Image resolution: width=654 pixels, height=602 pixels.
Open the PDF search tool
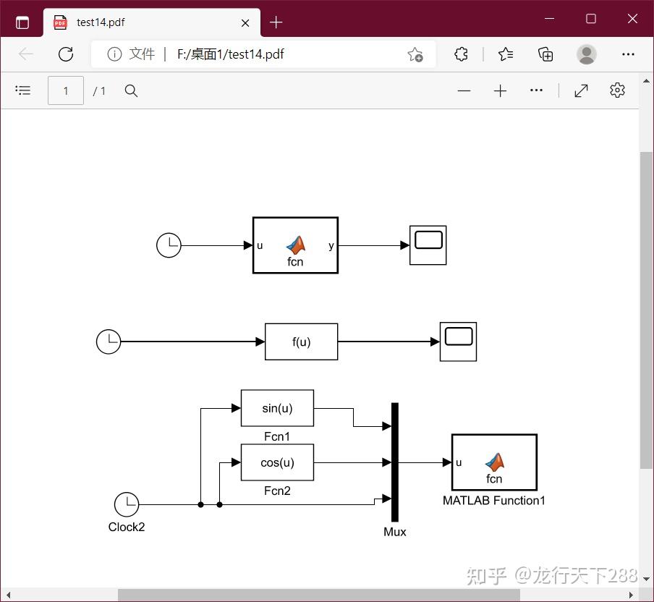130,90
